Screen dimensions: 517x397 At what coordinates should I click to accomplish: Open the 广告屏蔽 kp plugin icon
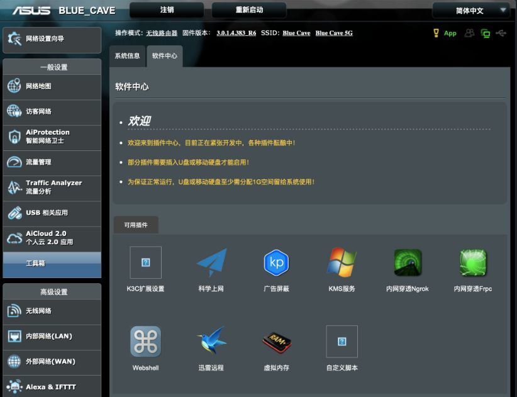pyautogui.click(x=276, y=262)
